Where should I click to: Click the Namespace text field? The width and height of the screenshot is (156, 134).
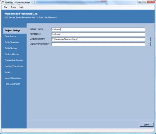pyautogui.click(x=98, y=34)
